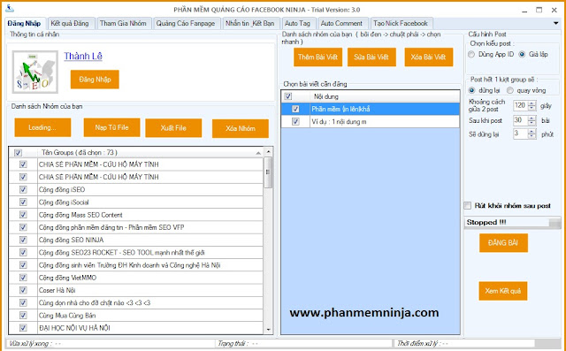This screenshot has height=351, width=566.
Task: Select the Đăng Nhập tab
Action: (x=24, y=24)
